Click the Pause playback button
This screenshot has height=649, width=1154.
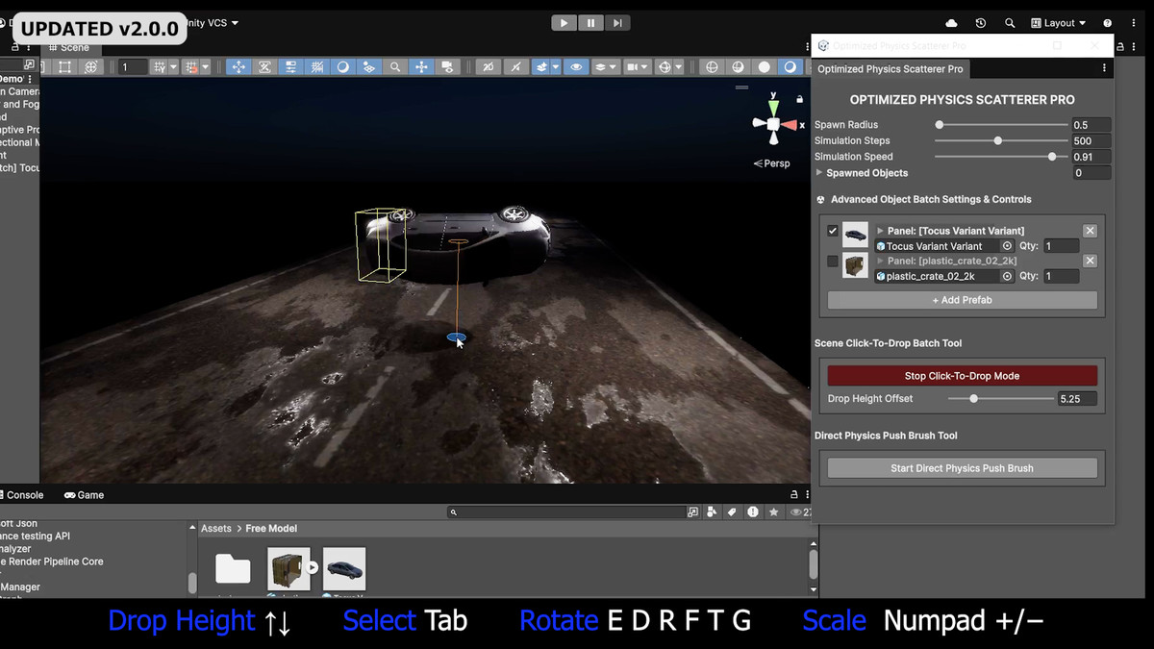(x=590, y=23)
